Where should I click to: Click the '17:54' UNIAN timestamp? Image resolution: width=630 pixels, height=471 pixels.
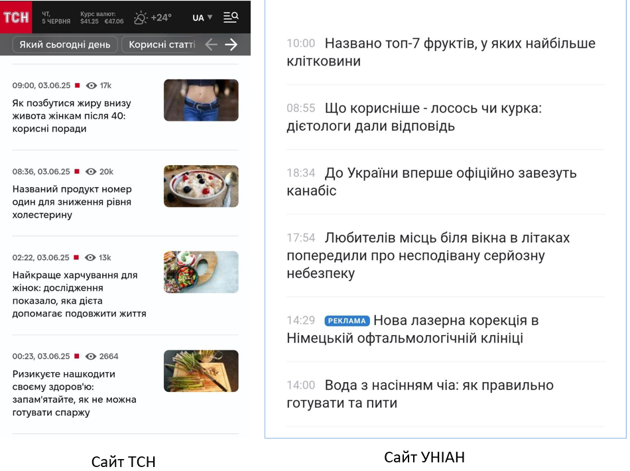301,238
